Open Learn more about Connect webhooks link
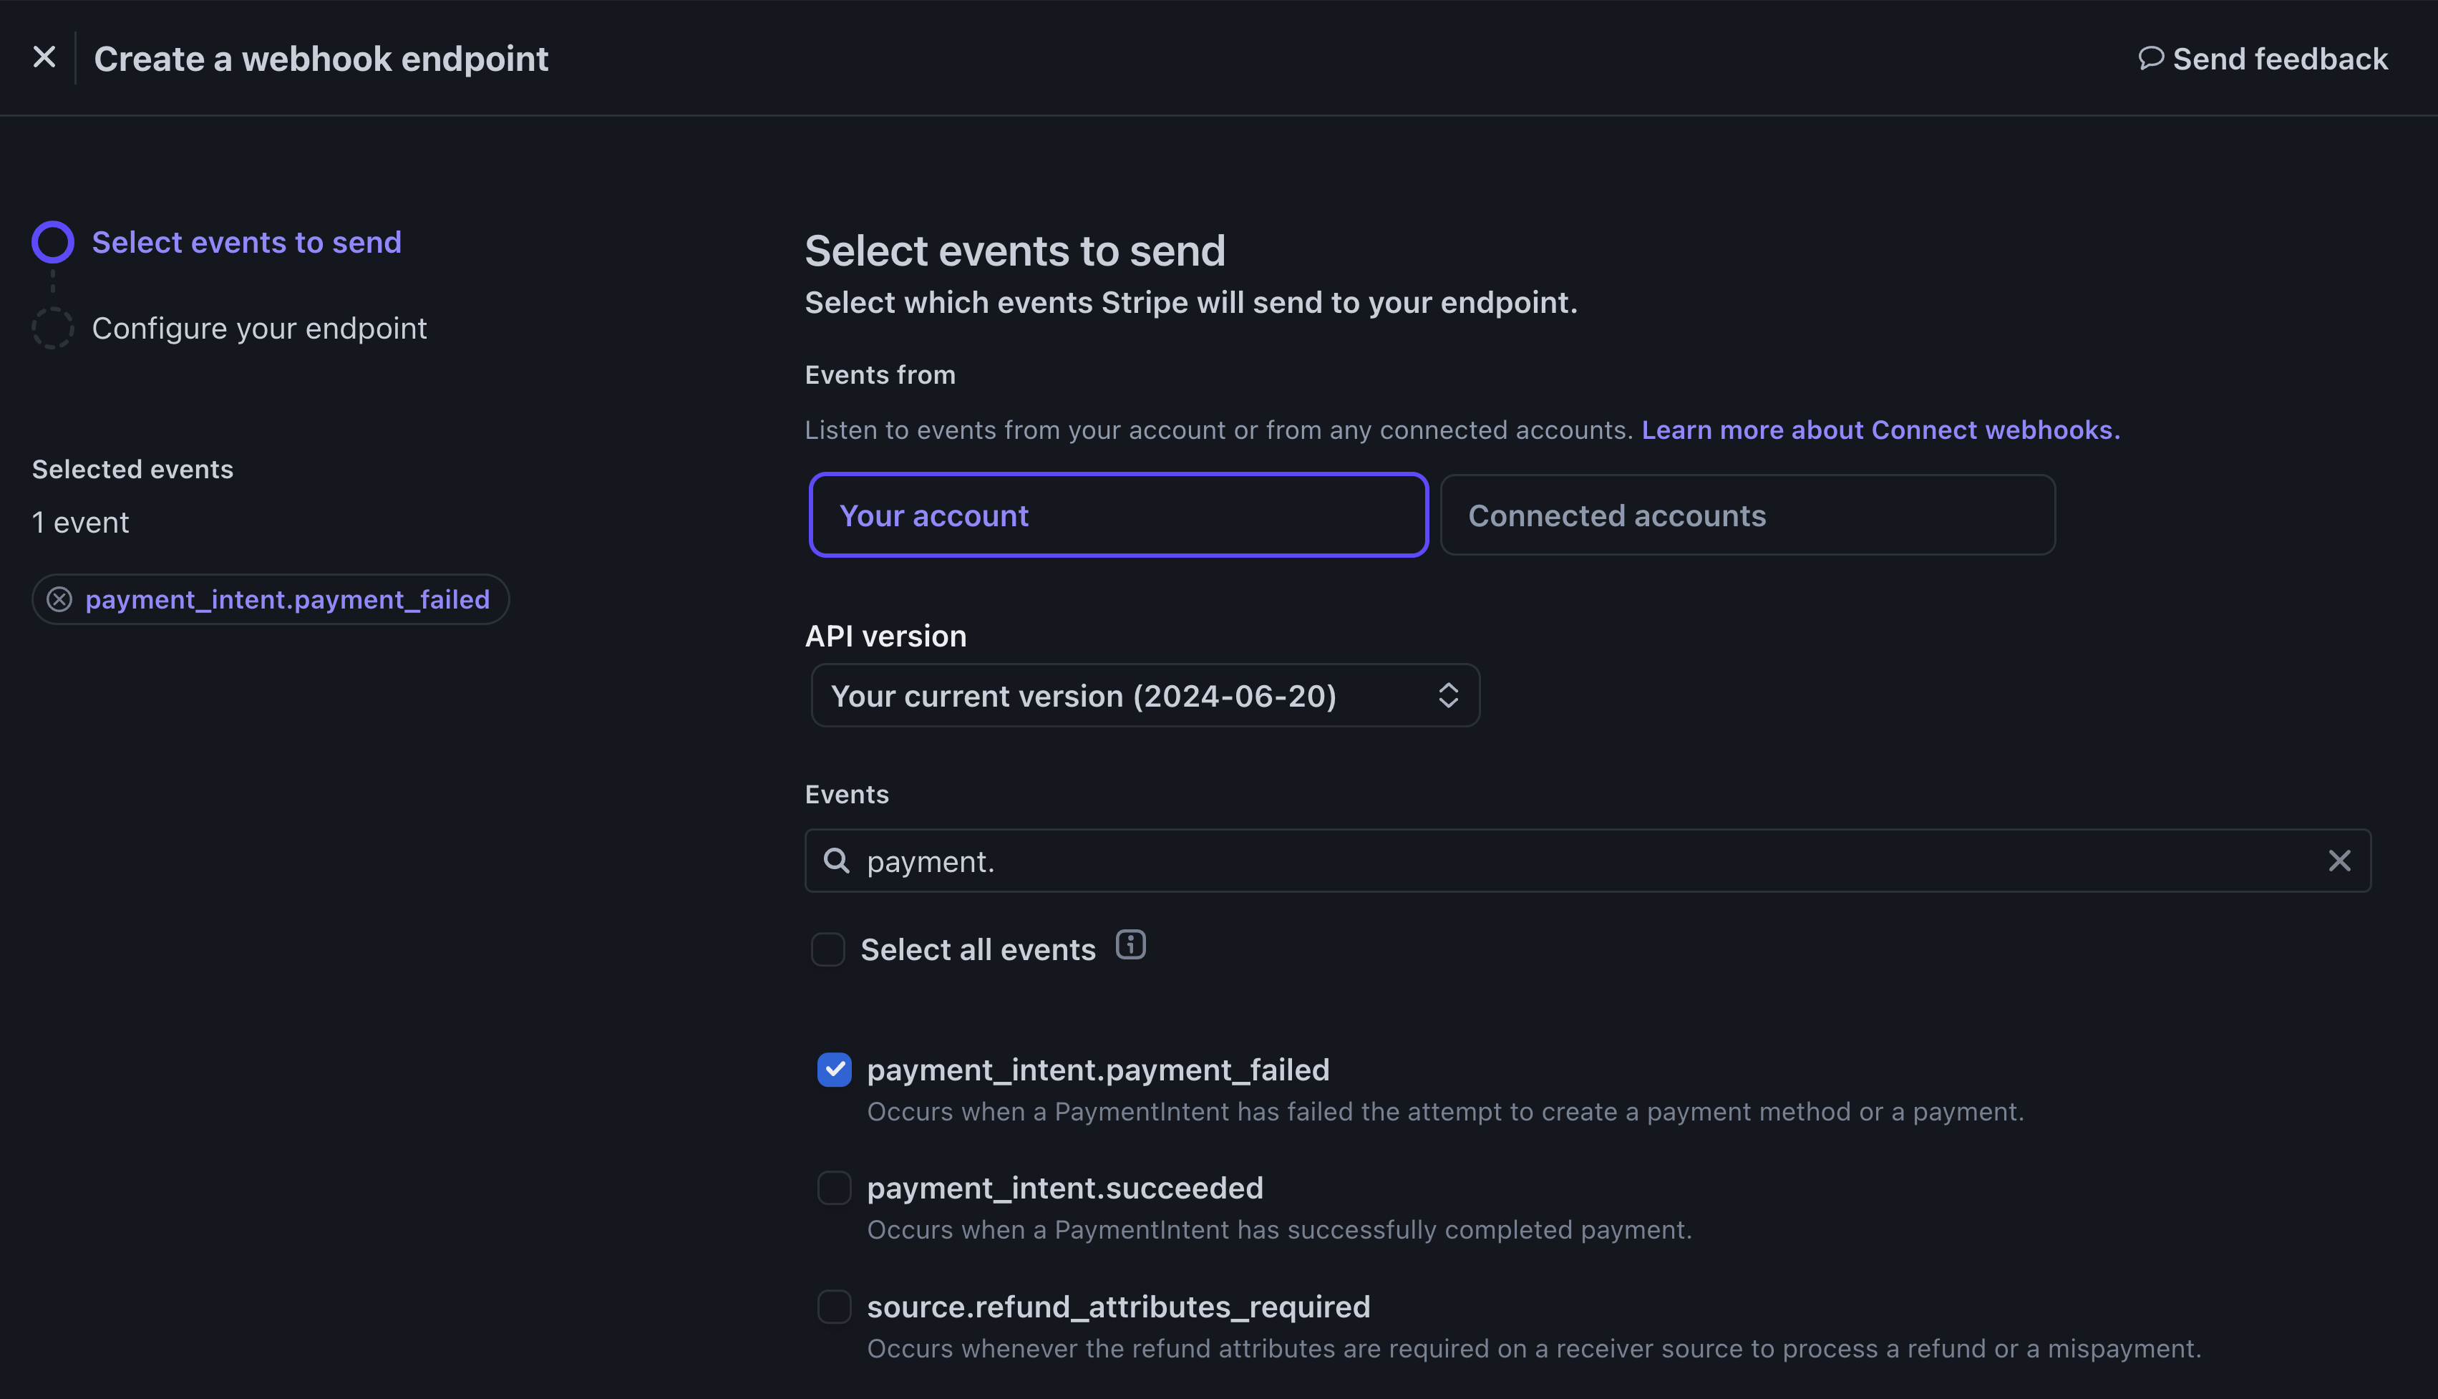 point(1880,430)
